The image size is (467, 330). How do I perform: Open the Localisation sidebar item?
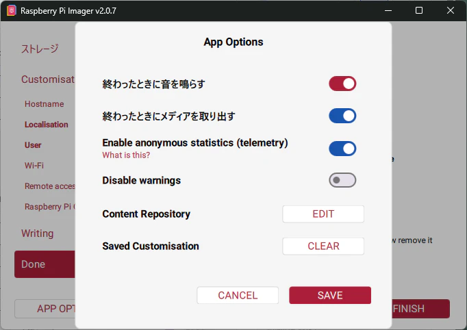(46, 125)
